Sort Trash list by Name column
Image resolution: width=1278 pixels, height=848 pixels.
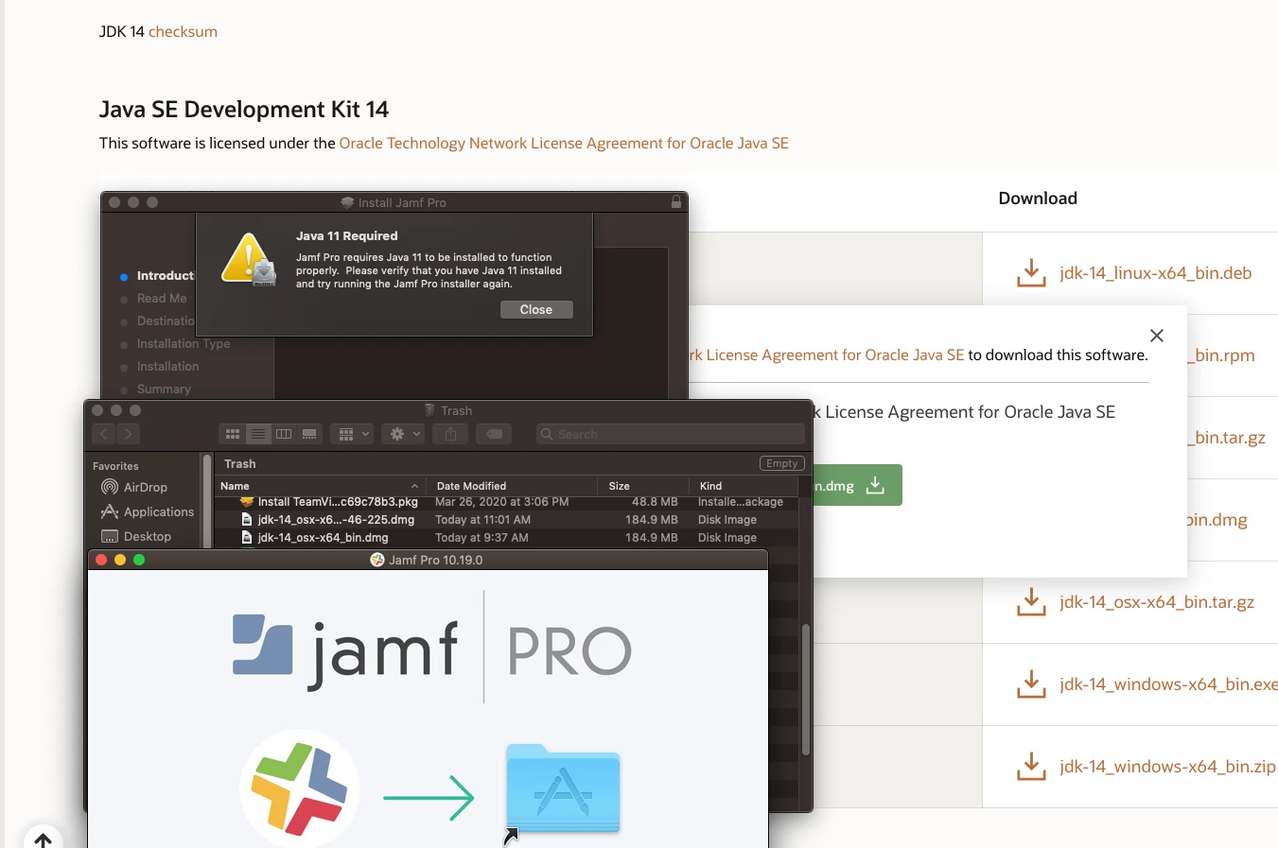[320, 486]
